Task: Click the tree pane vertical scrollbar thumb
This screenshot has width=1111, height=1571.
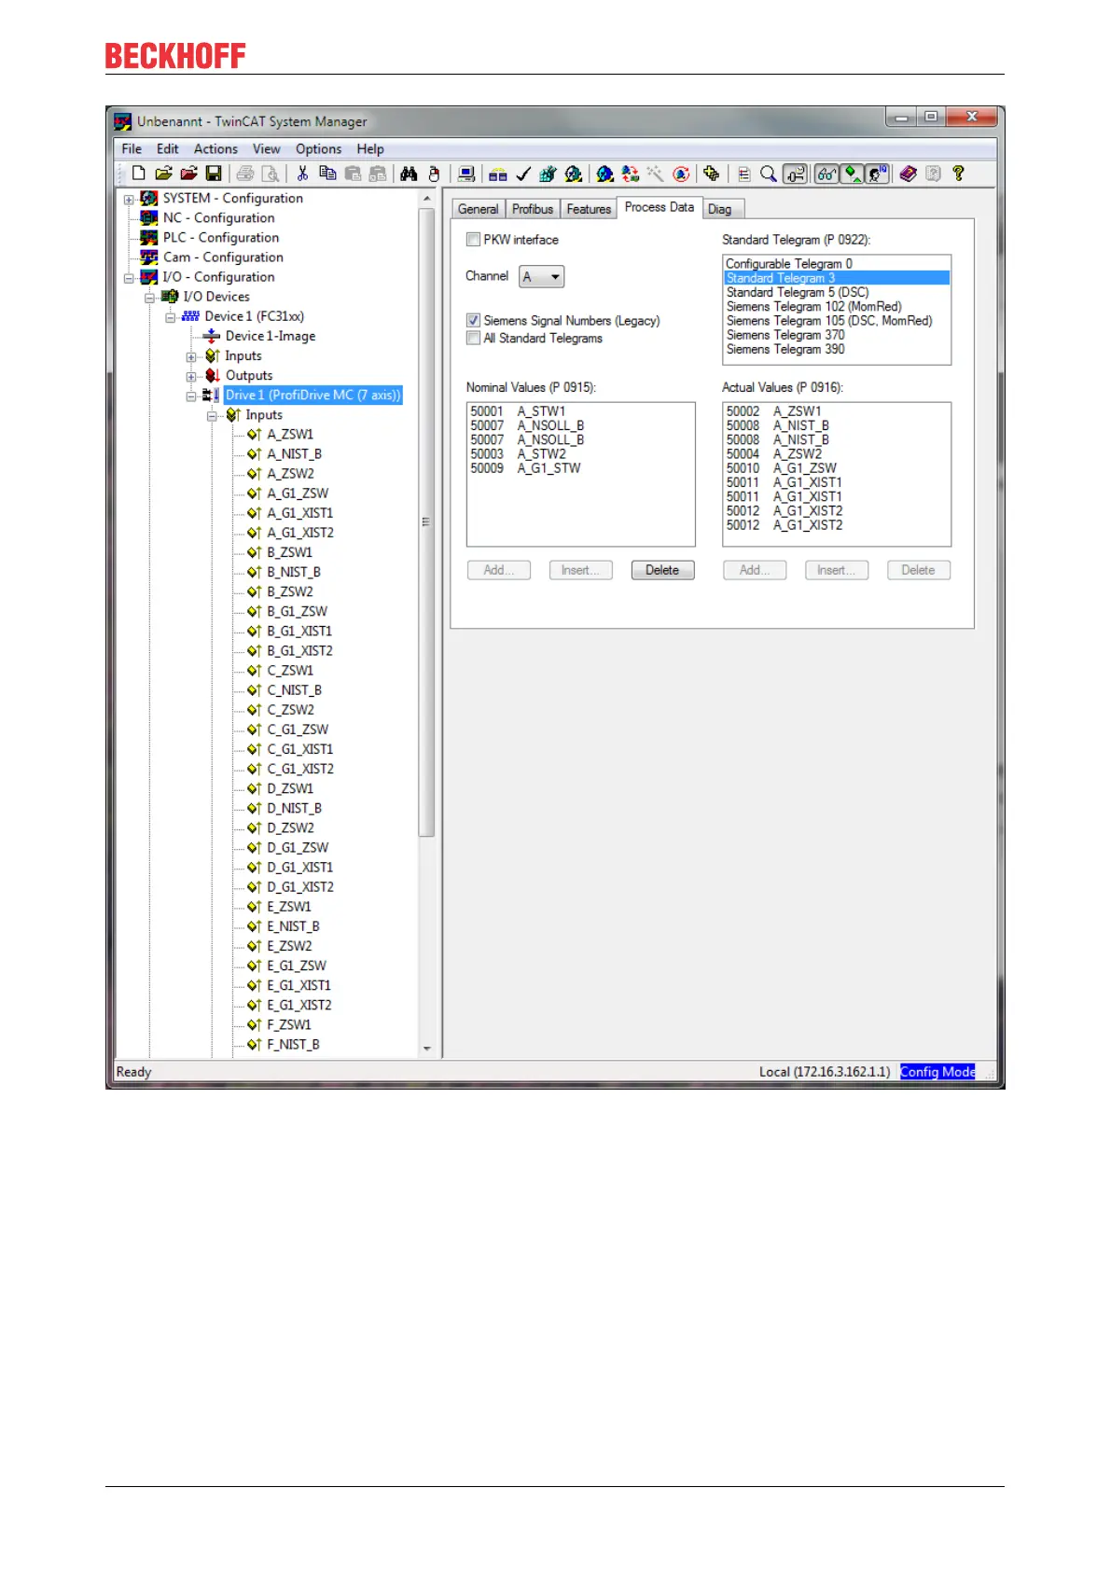Action: click(x=427, y=522)
